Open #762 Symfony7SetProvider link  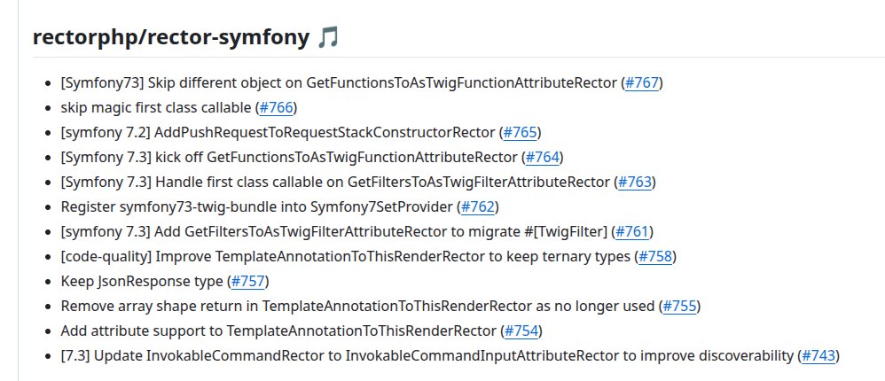point(478,206)
